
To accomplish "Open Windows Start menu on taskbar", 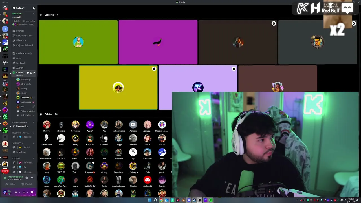I will [150, 200].
